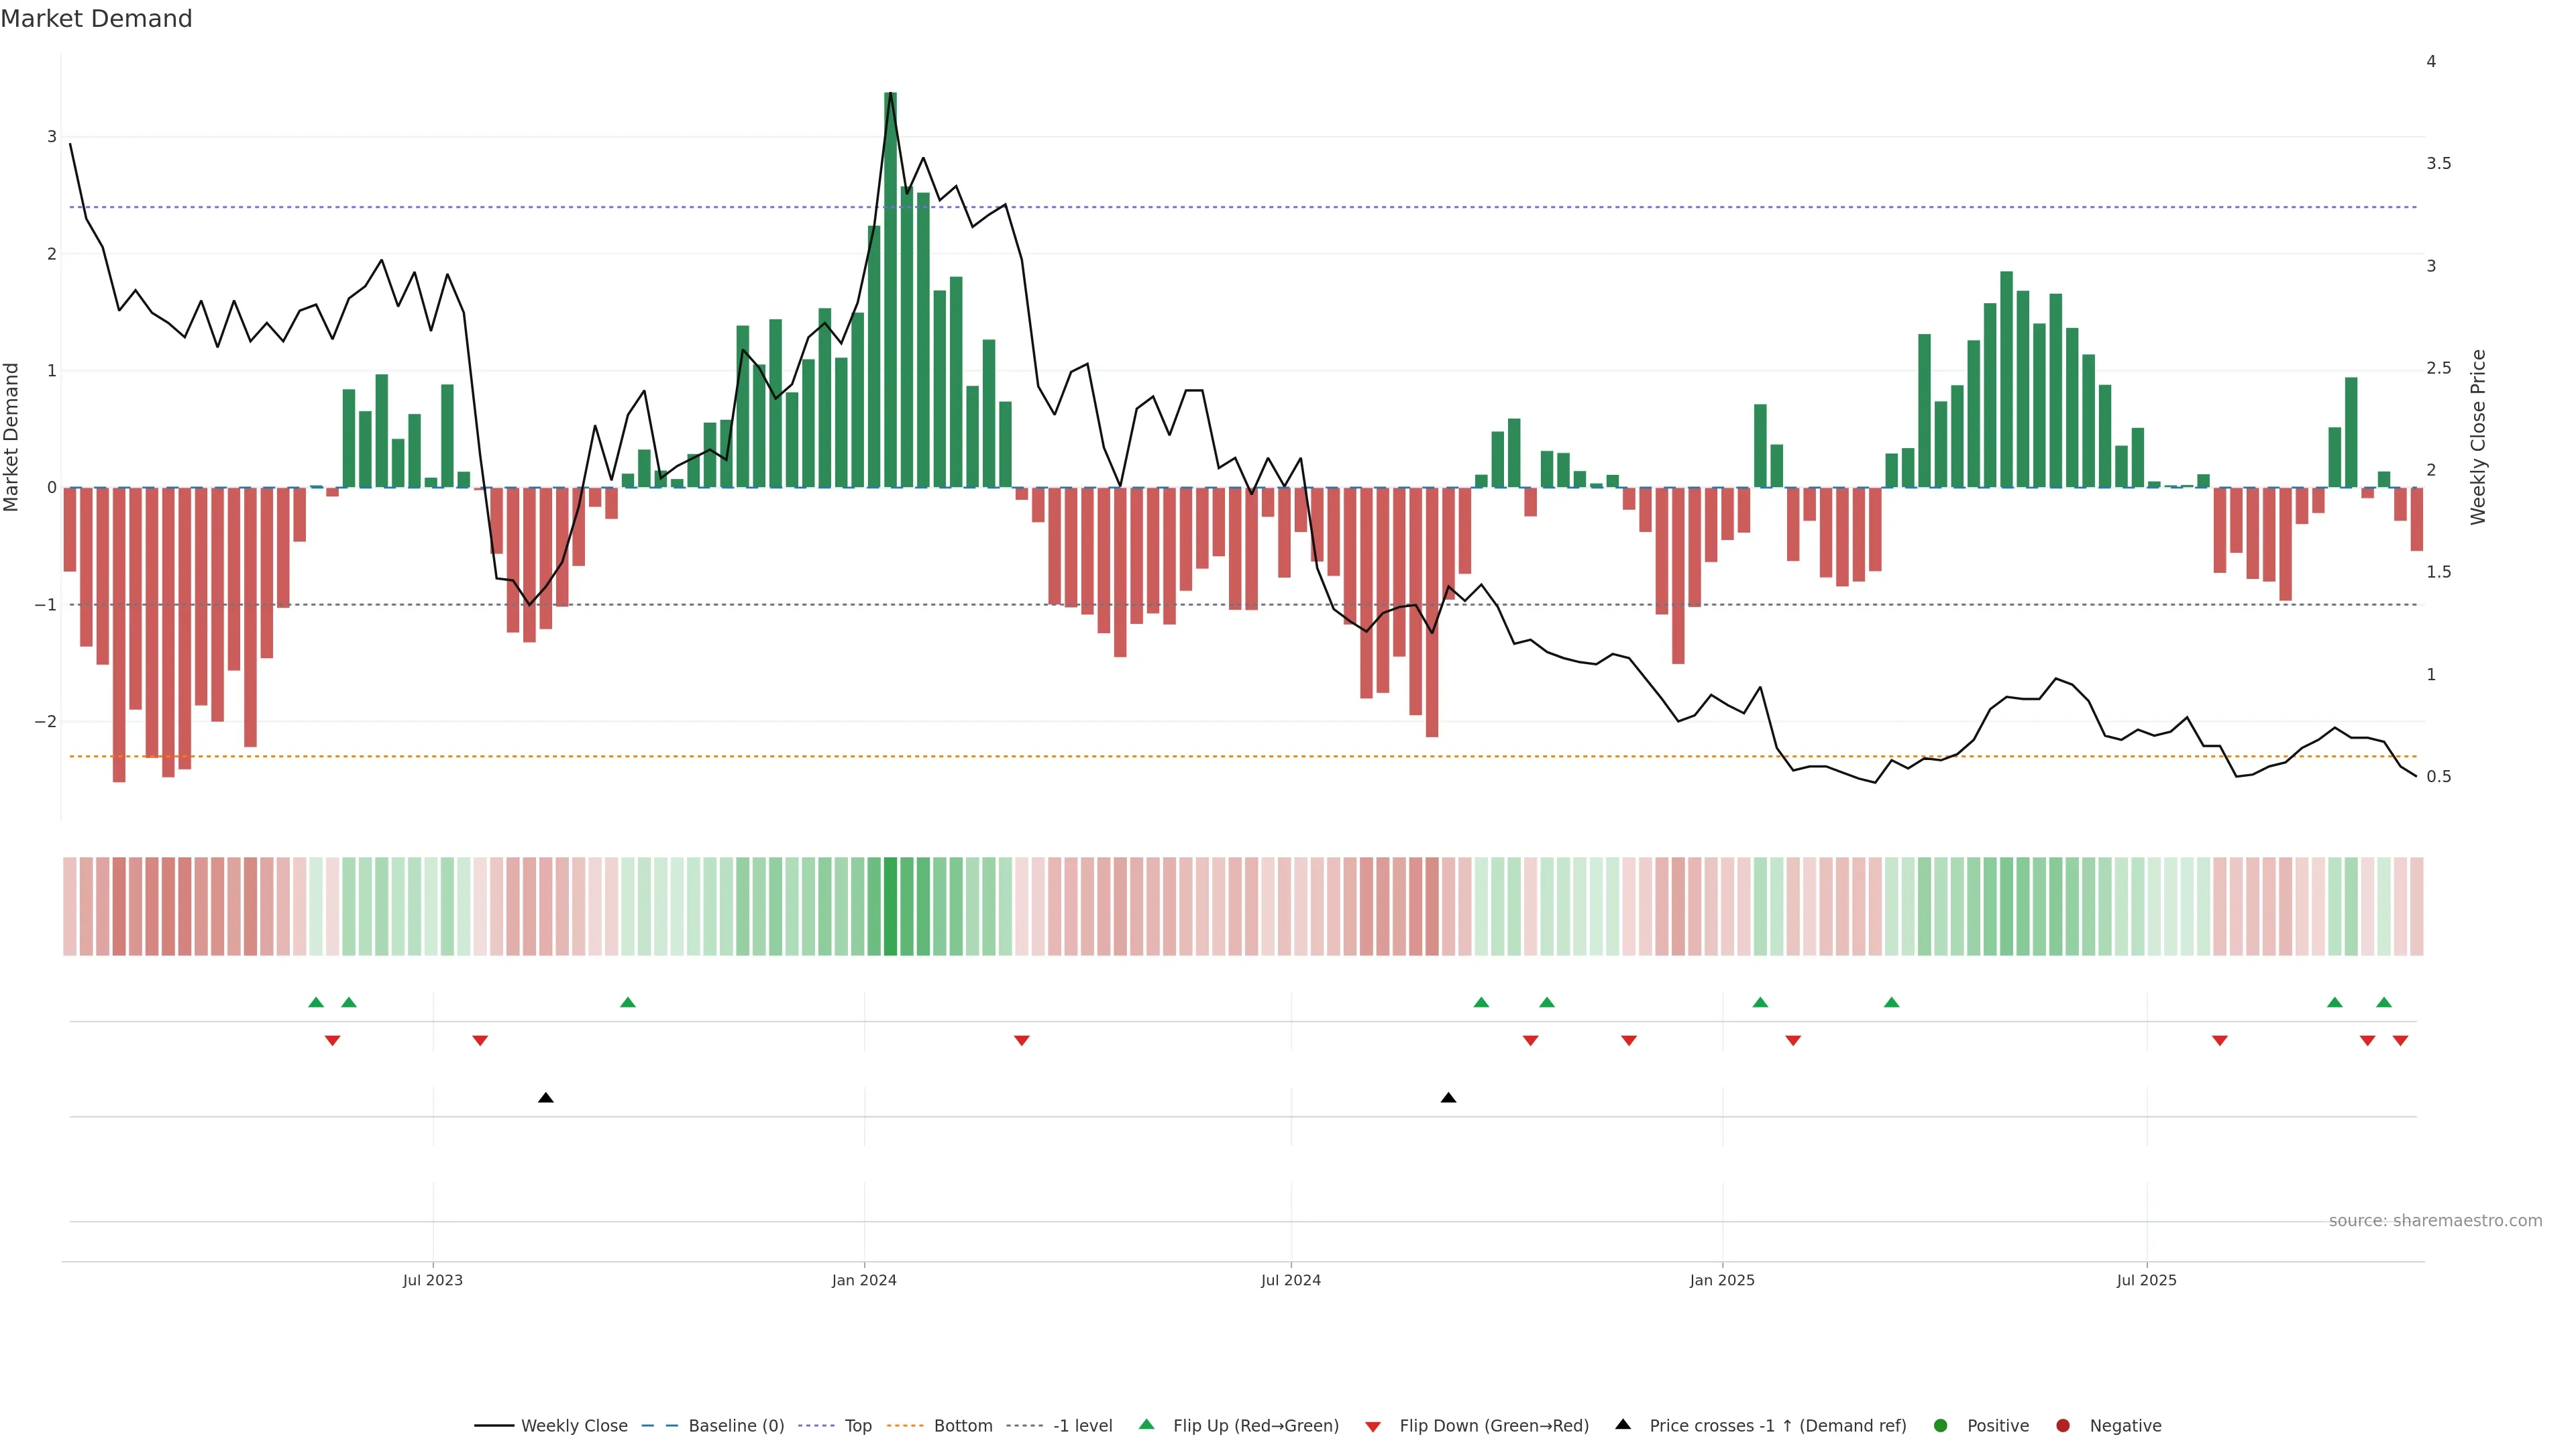Click the Flip Up green triangle legend icon
This screenshot has height=1449, width=2576.
pyautogui.click(x=1147, y=1425)
